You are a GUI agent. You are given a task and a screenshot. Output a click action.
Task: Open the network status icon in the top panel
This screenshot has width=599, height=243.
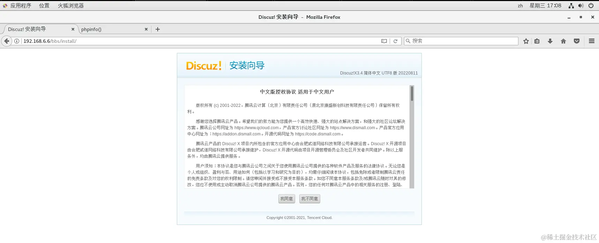(x=571, y=6)
